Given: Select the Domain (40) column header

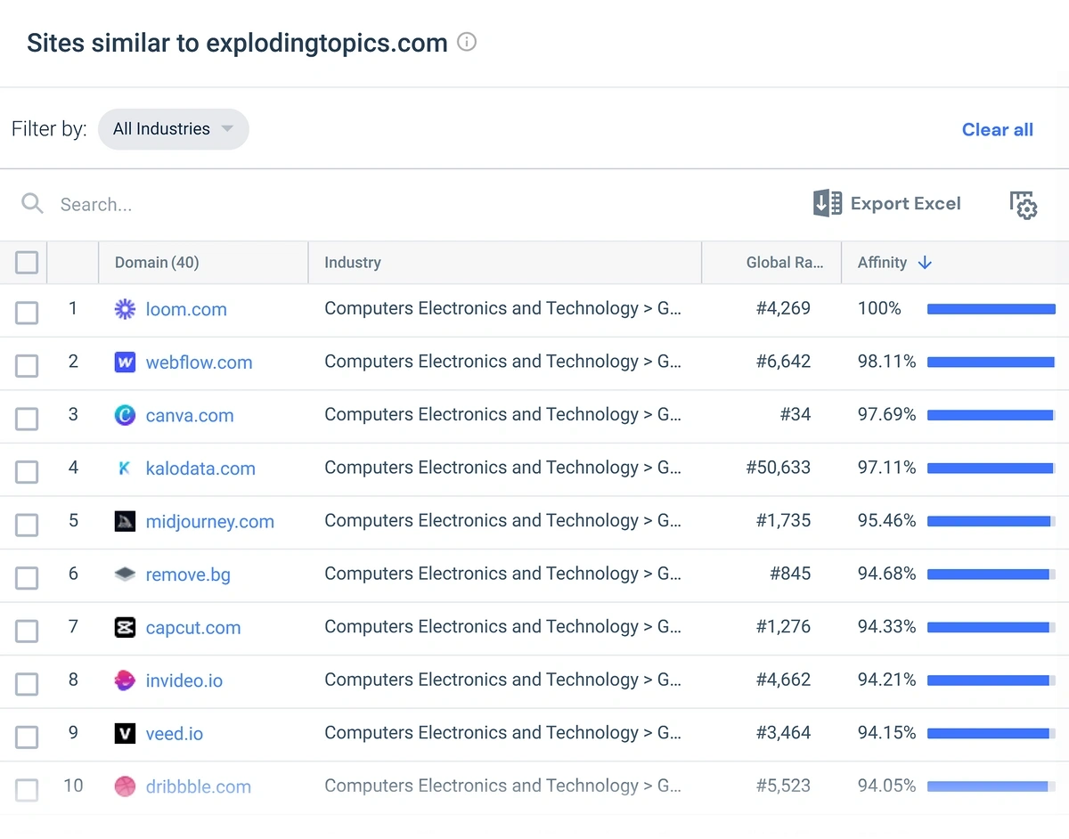Looking at the screenshot, I should click(157, 262).
